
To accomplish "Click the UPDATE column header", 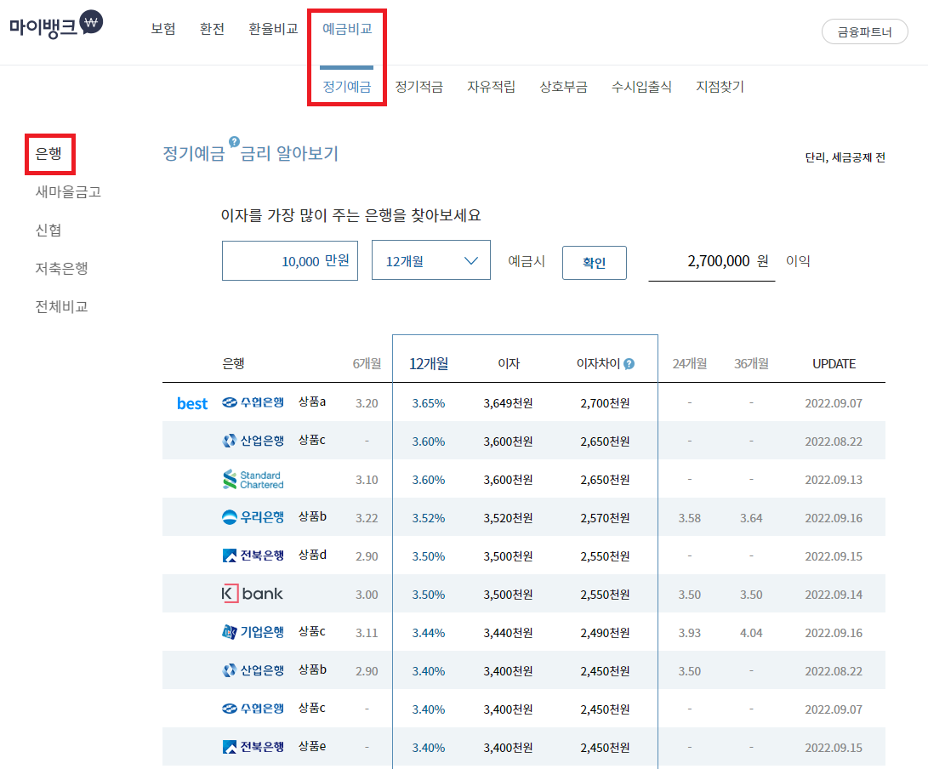I will (x=834, y=364).
